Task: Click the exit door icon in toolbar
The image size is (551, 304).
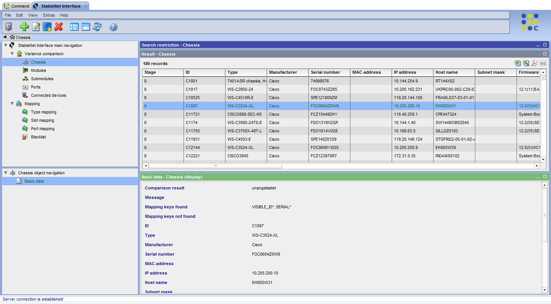Action: click(x=8, y=26)
